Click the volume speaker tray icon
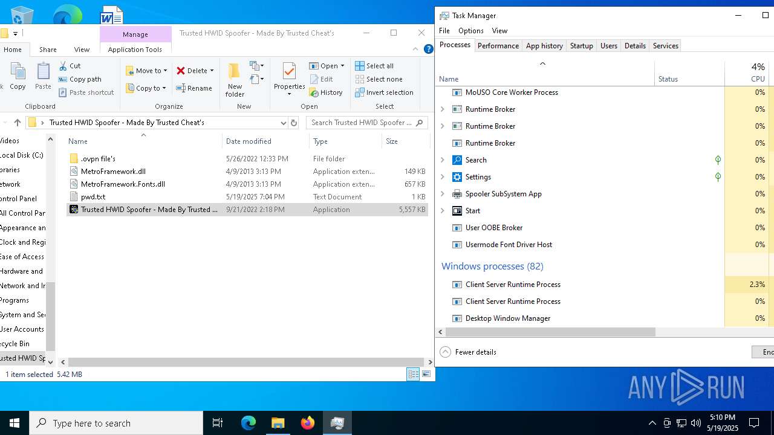 pyautogui.click(x=695, y=423)
